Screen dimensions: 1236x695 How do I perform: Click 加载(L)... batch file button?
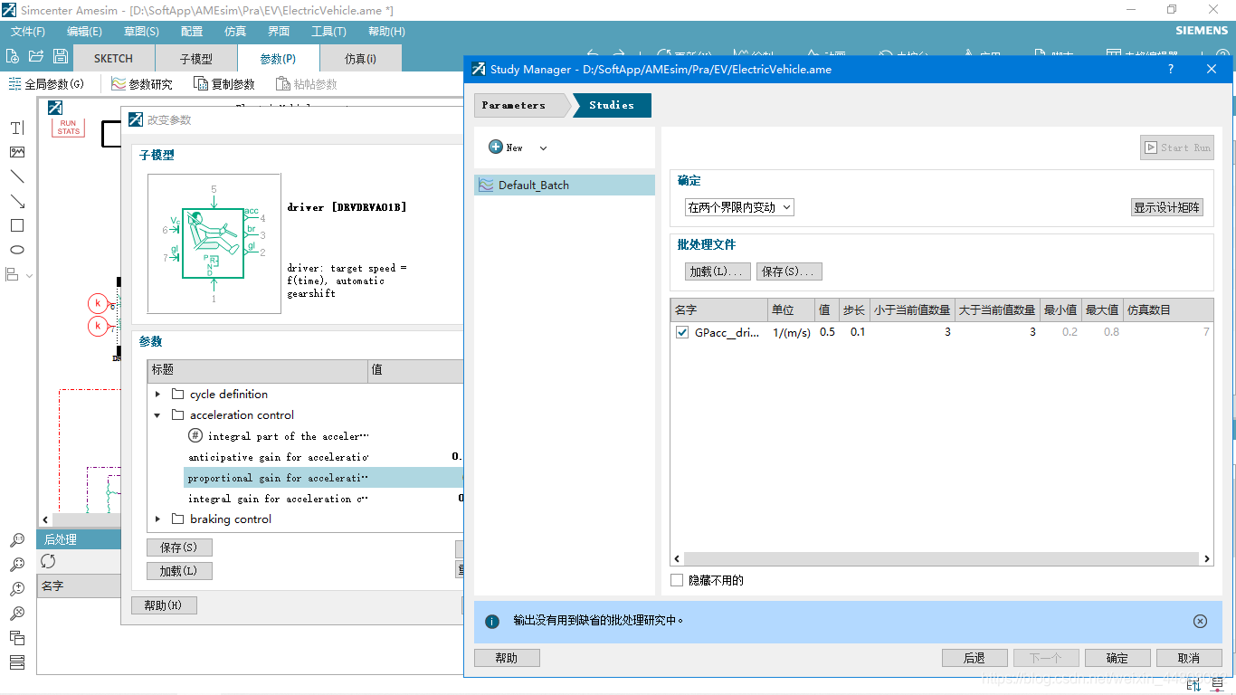[718, 271]
